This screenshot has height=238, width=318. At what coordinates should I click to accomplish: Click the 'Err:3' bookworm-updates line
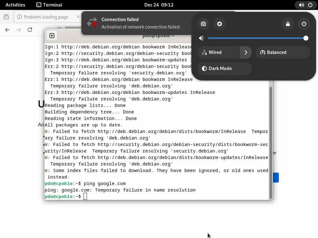(130, 92)
